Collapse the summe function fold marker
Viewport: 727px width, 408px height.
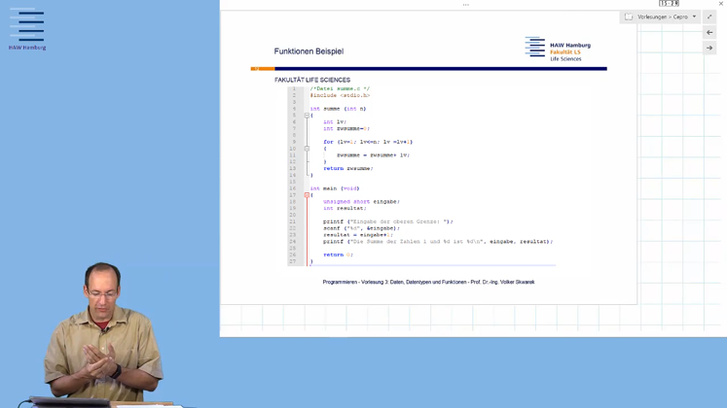(x=307, y=116)
